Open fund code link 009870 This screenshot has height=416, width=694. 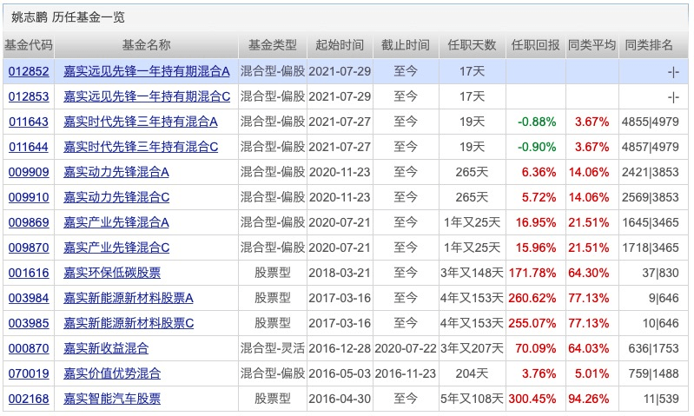click(29, 248)
